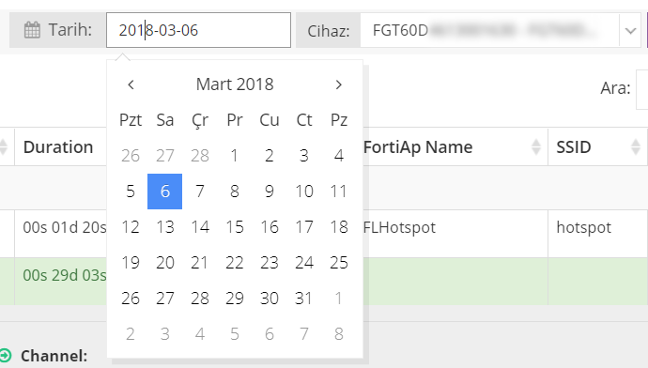Click the Mart 2018 month title
Screen dimensions: 648x368
click(x=235, y=84)
